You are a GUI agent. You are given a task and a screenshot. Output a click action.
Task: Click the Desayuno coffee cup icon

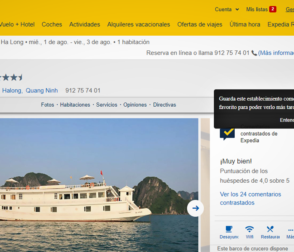point(229,229)
